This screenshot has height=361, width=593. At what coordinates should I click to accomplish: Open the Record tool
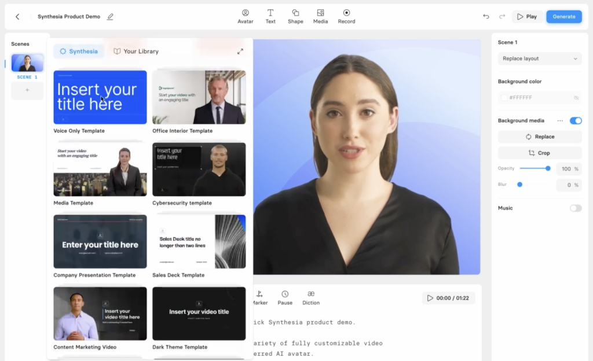346,17
